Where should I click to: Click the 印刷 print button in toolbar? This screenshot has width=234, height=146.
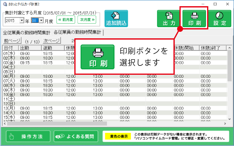coord(194,19)
